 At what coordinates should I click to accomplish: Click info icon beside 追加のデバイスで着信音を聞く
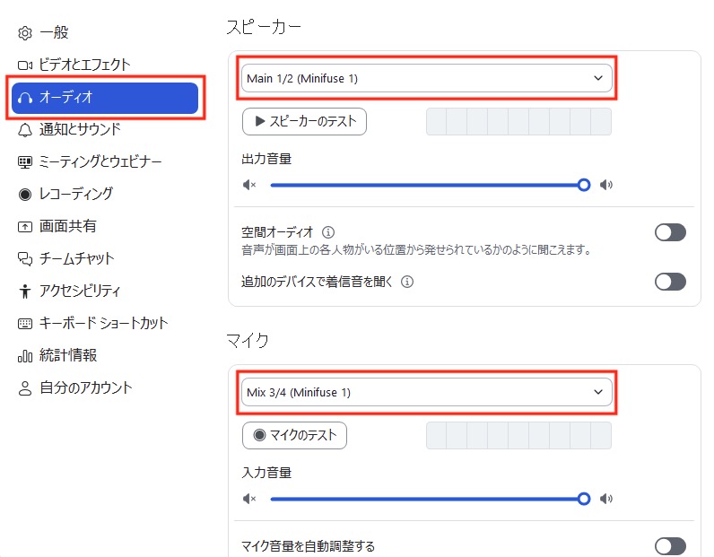(407, 282)
